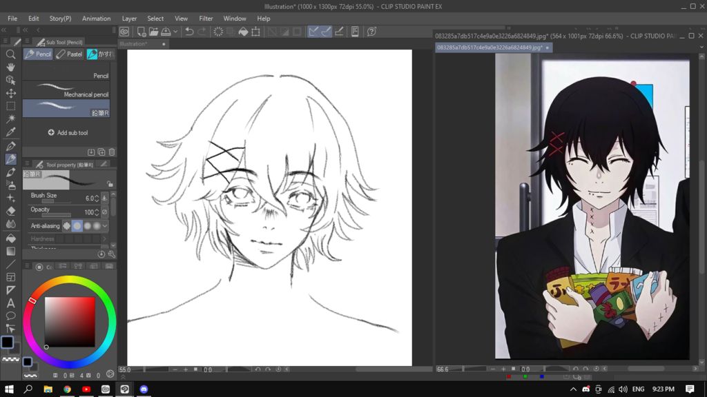
Task: Toggle Opacity pen pressure dynamics button
Action: pos(105,212)
